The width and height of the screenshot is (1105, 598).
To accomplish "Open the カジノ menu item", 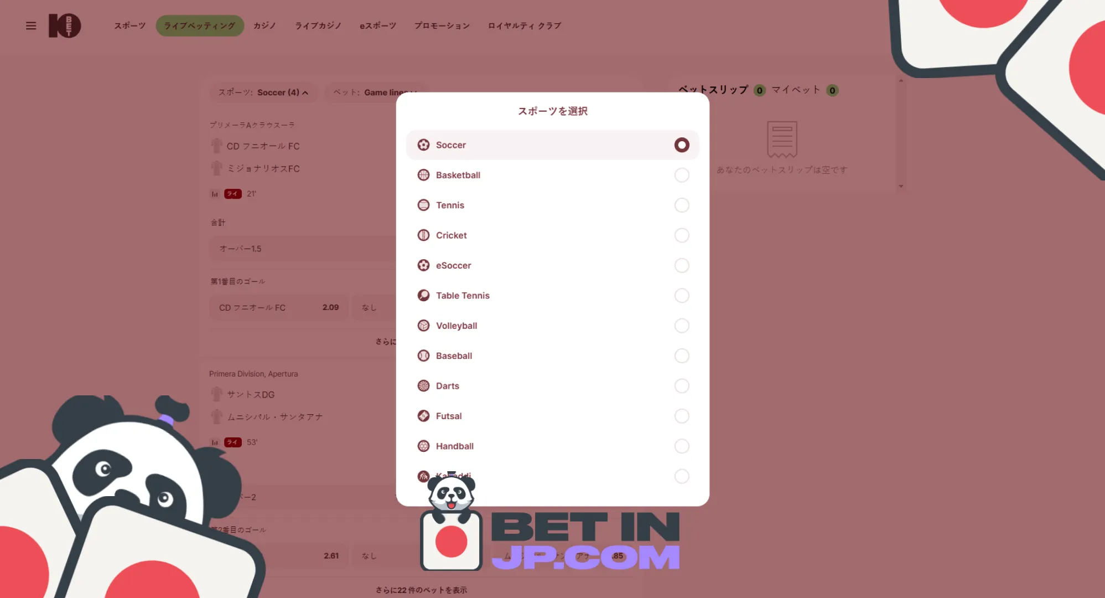I will 264,26.
